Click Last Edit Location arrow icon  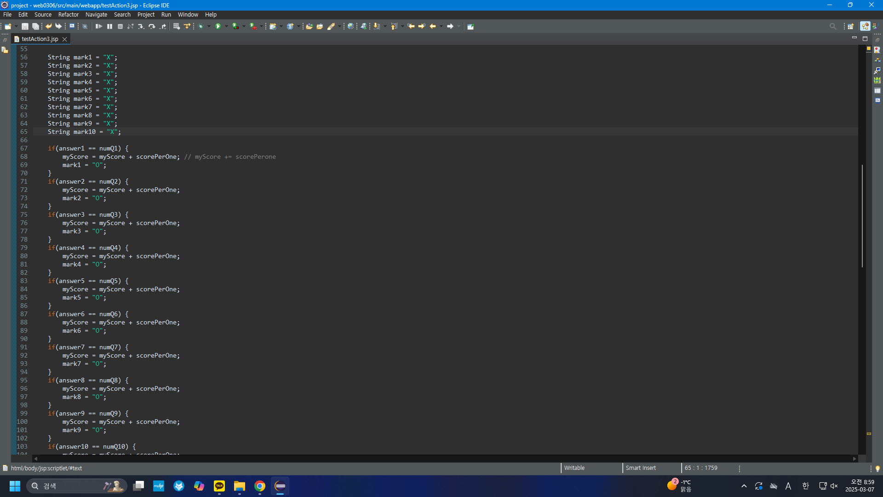click(x=411, y=26)
